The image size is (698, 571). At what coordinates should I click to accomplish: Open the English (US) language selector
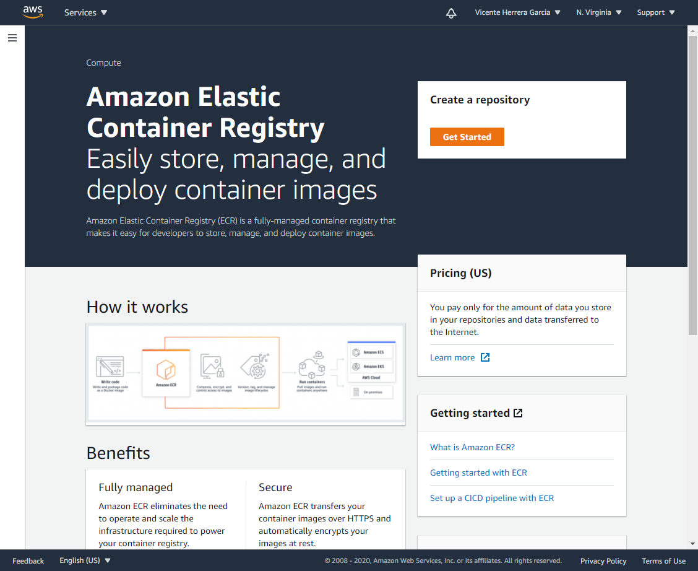(85, 560)
